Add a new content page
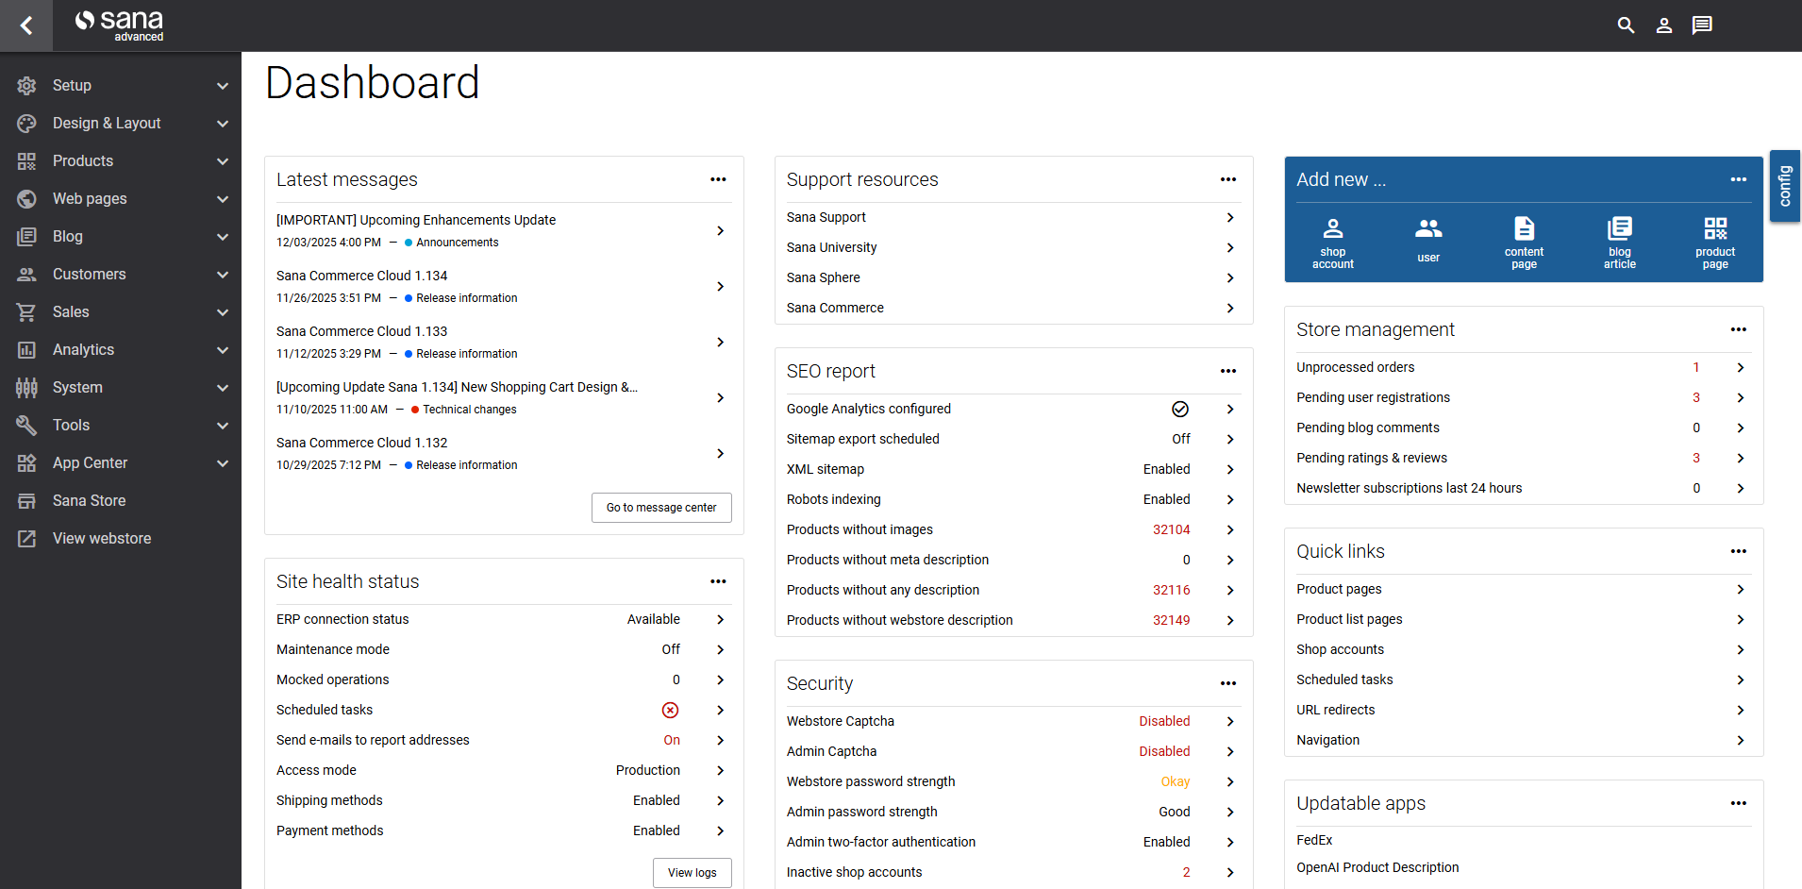The width and height of the screenshot is (1802, 889). point(1524,243)
